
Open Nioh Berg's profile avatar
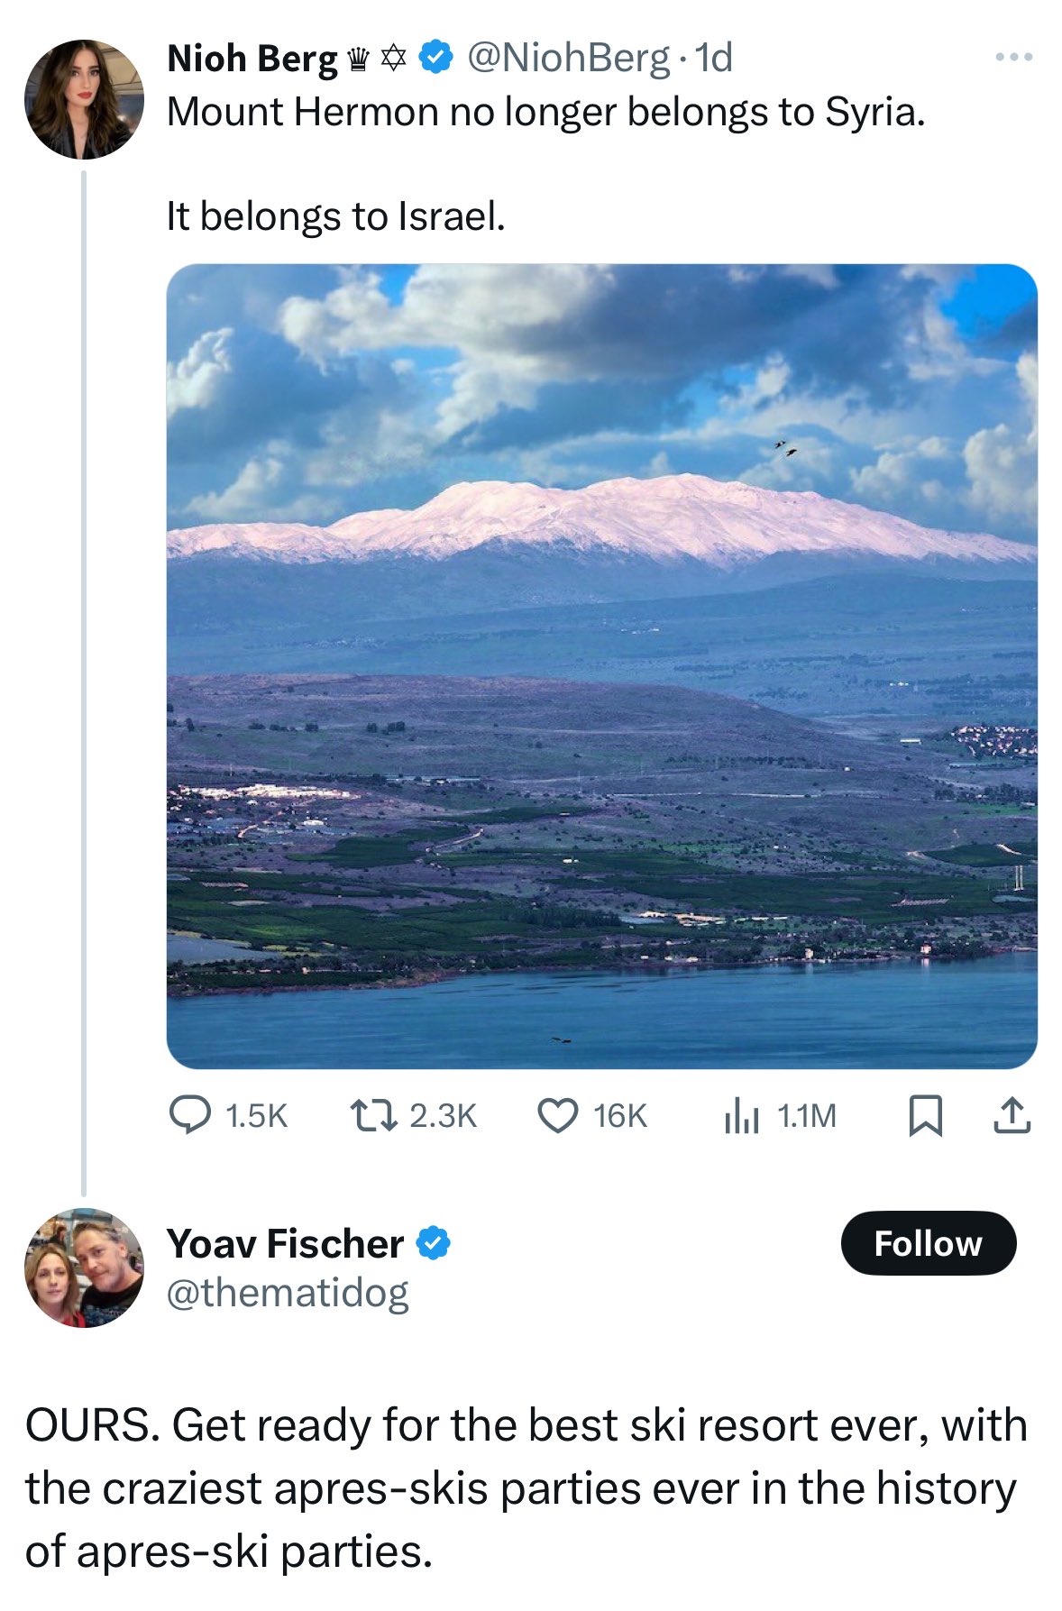coord(84,99)
